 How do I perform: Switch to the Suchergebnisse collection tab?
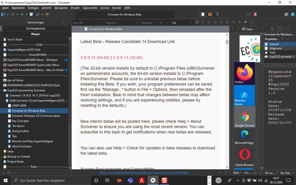pyautogui.click(x=36, y=28)
